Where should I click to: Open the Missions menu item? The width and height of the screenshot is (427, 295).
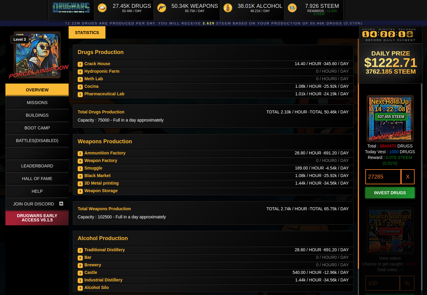click(x=37, y=103)
